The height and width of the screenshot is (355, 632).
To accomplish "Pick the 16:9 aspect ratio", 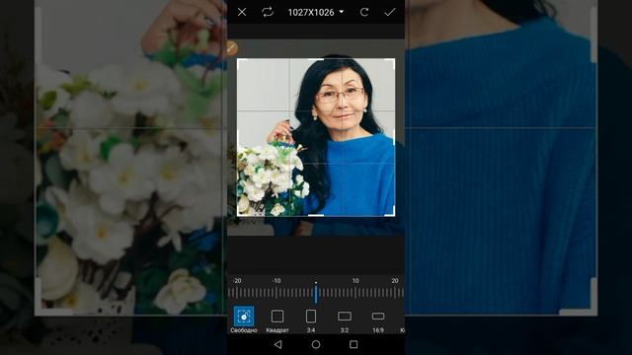I will tap(378, 320).
